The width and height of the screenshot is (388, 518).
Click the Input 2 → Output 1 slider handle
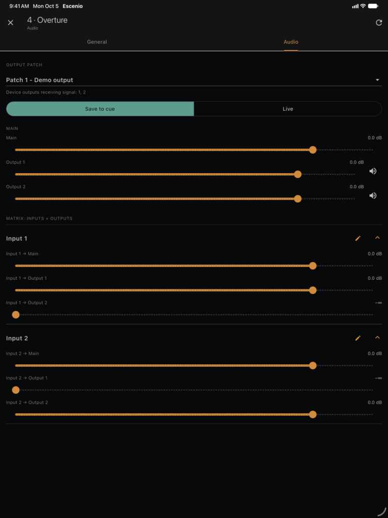(x=16, y=390)
